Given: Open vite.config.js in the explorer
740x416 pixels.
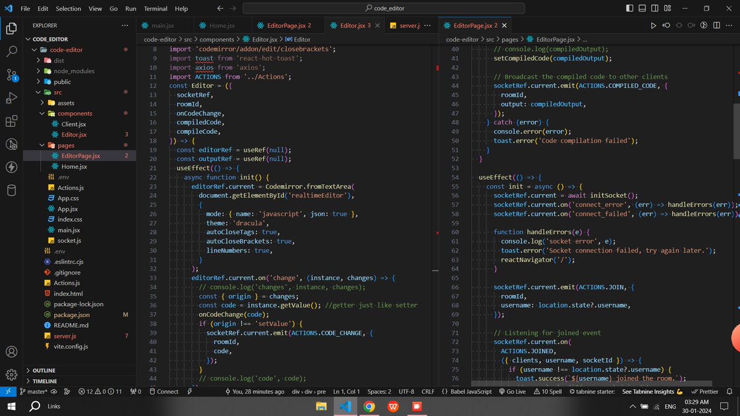Looking at the screenshot, I should 70,346.
